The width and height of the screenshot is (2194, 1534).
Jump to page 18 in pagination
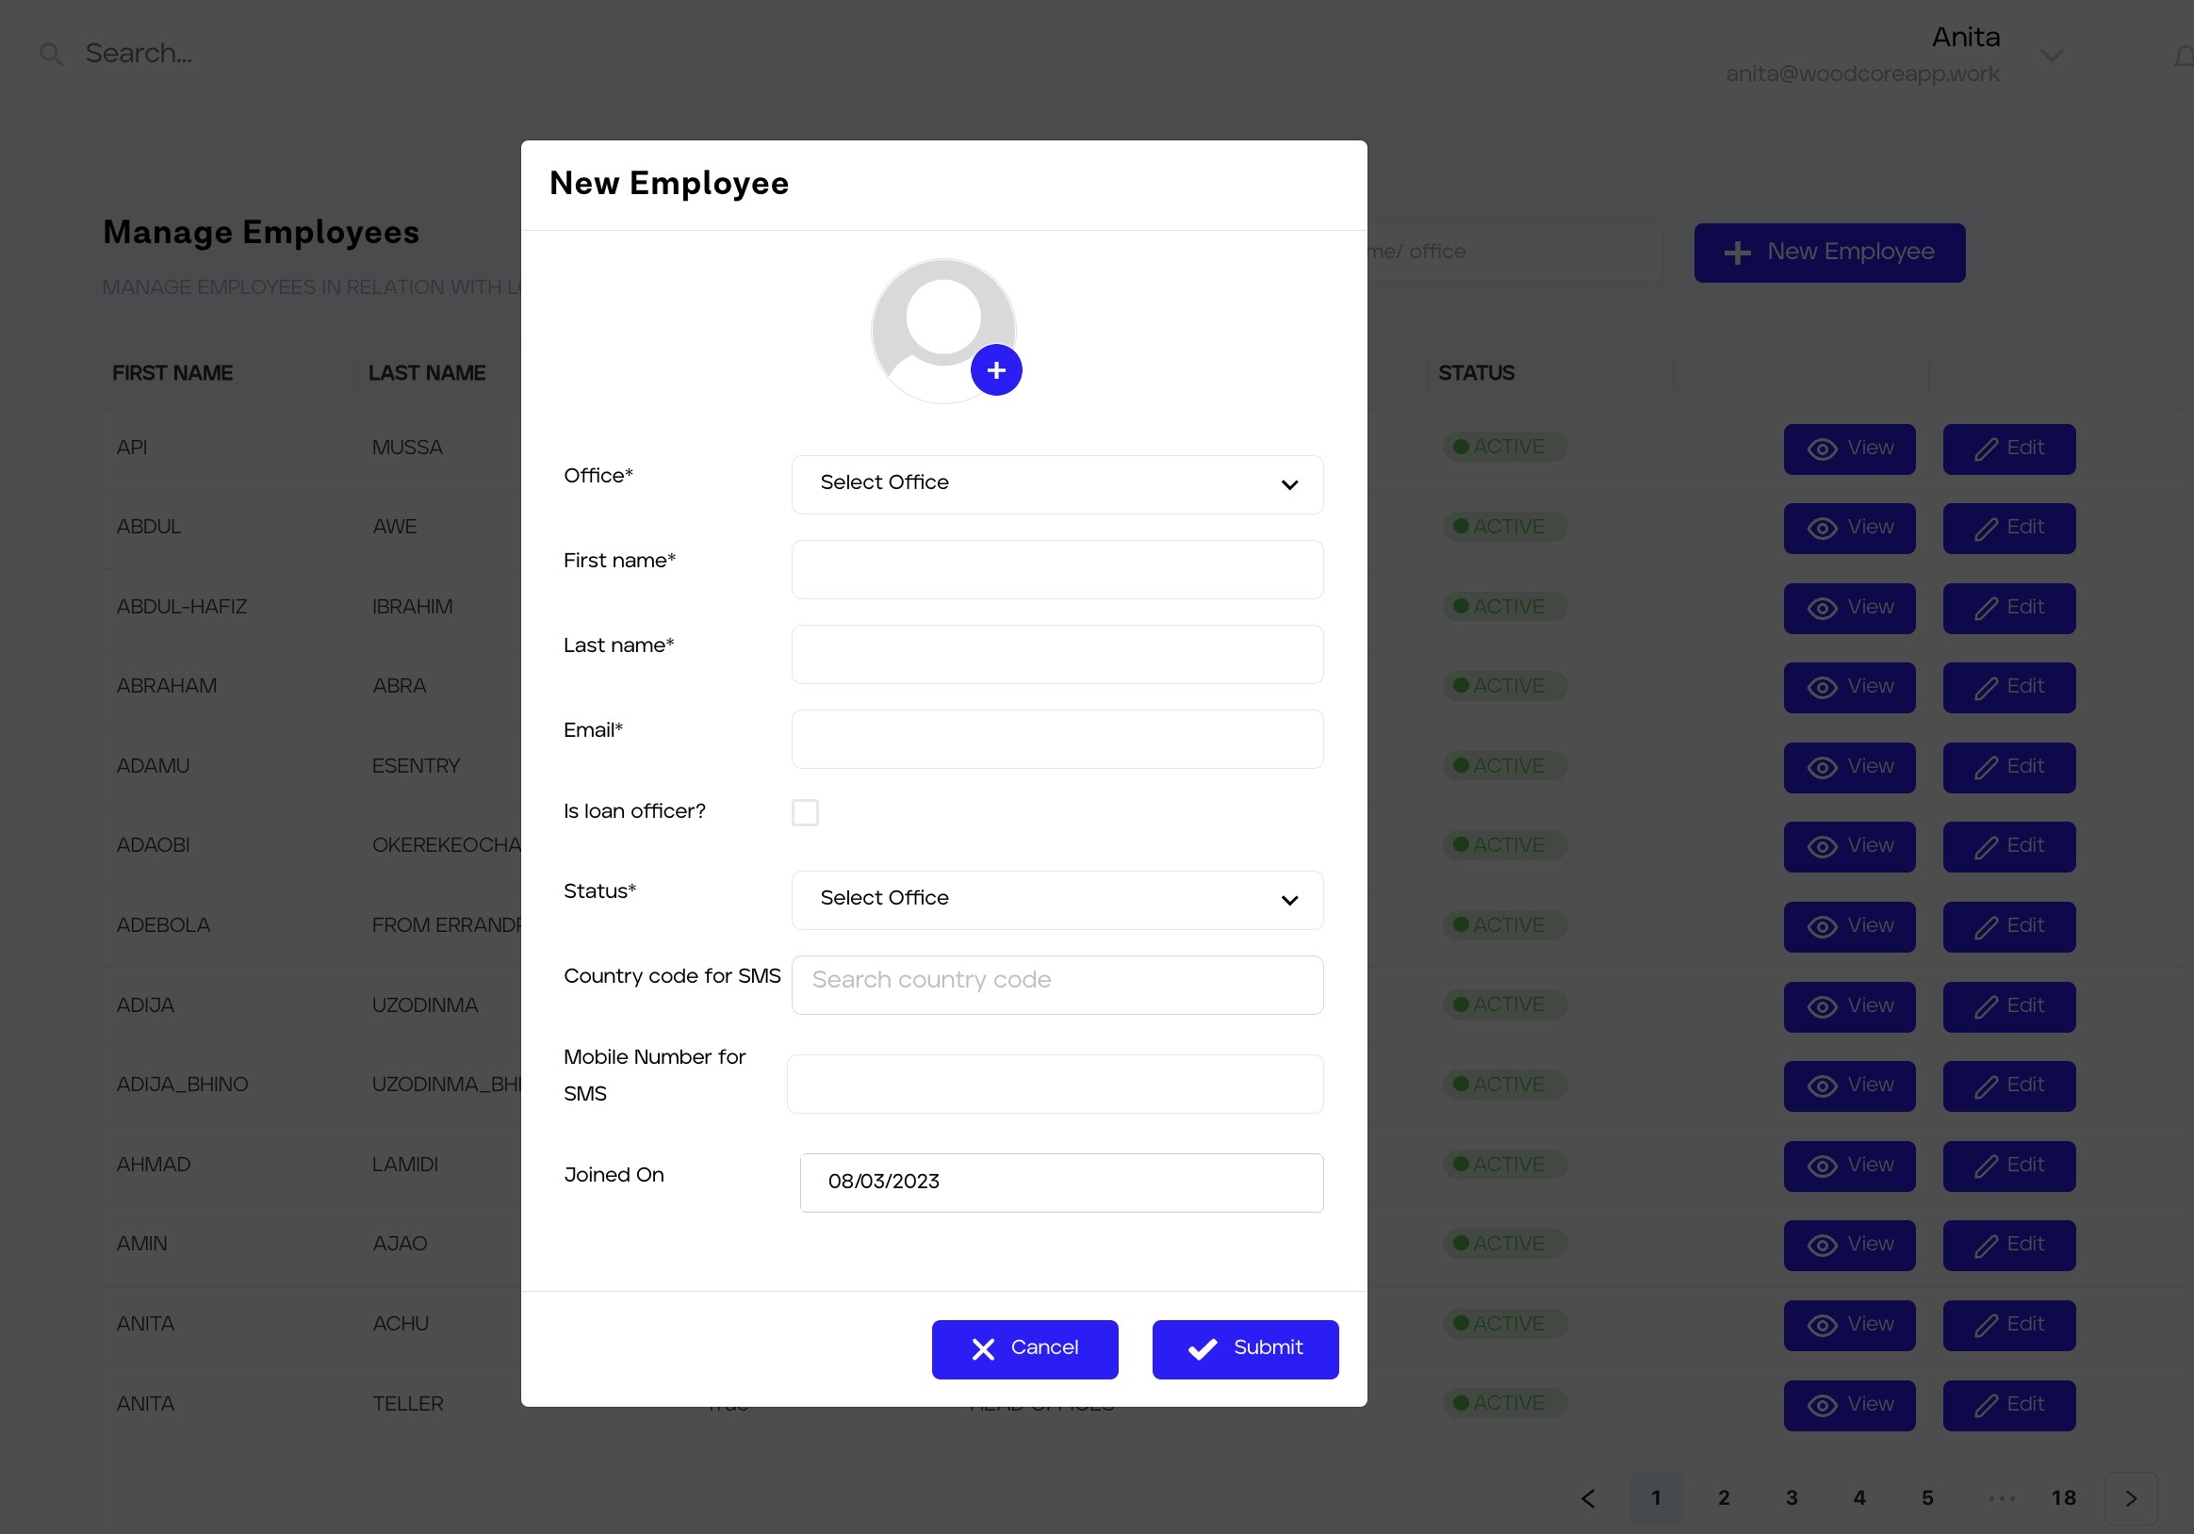pos(2062,1497)
